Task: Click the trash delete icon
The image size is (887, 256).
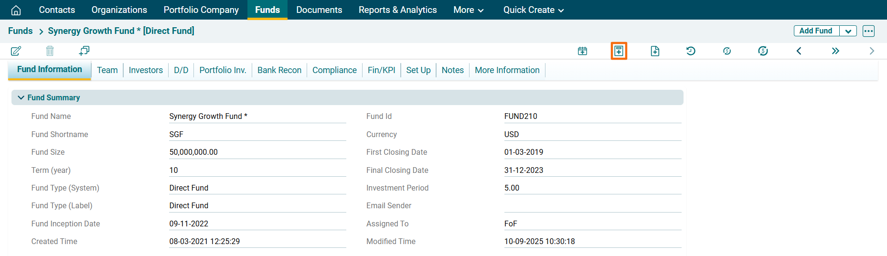Action: pos(50,51)
